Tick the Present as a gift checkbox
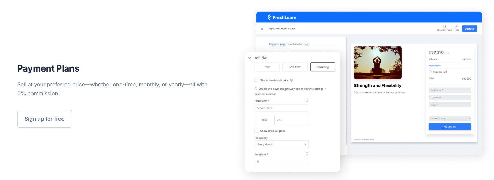 (x=430, y=72)
